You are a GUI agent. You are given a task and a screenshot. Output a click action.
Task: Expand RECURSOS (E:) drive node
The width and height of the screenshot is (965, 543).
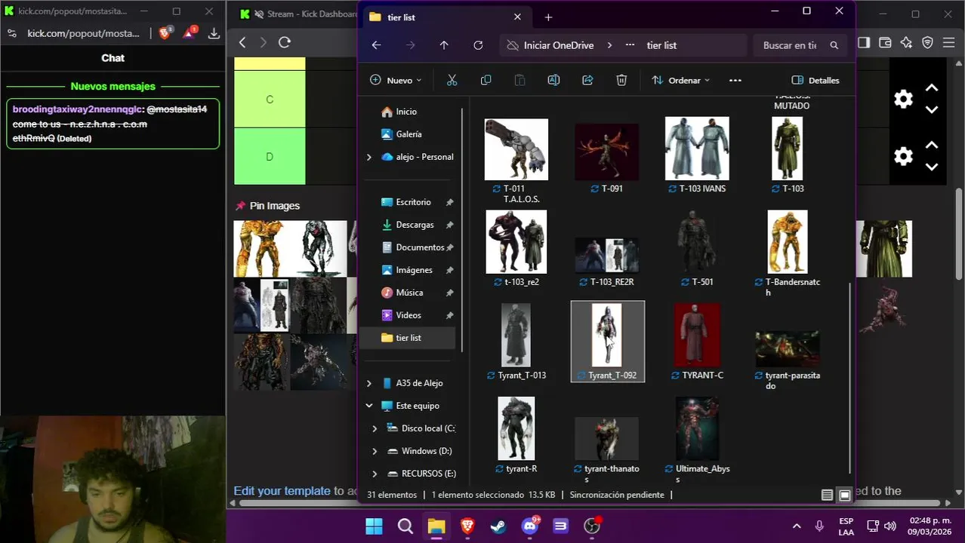(375, 474)
